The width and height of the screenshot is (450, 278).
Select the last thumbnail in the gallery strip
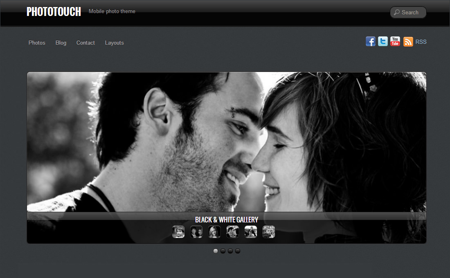269,232
